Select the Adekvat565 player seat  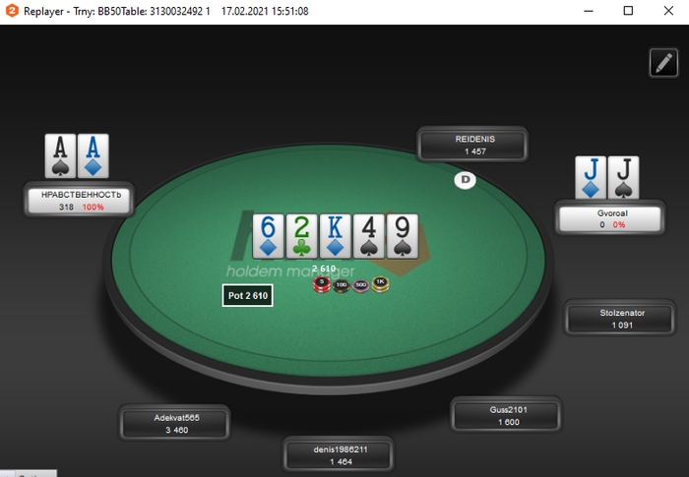pyautogui.click(x=174, y=424)
